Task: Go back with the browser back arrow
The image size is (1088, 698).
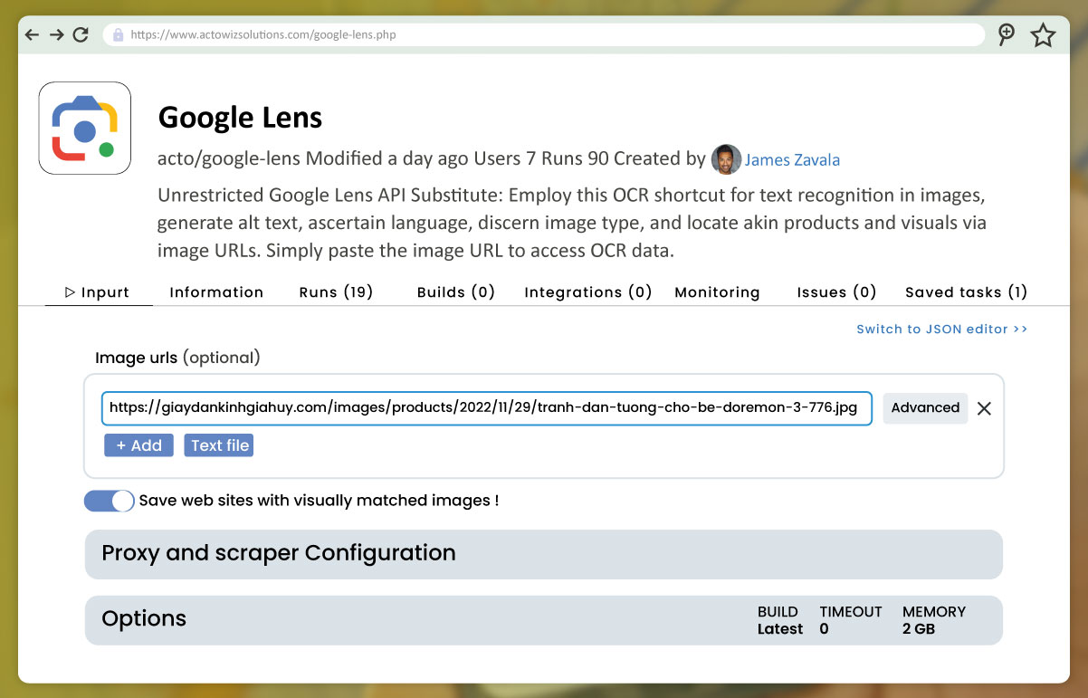Action: tap(32, 34)
